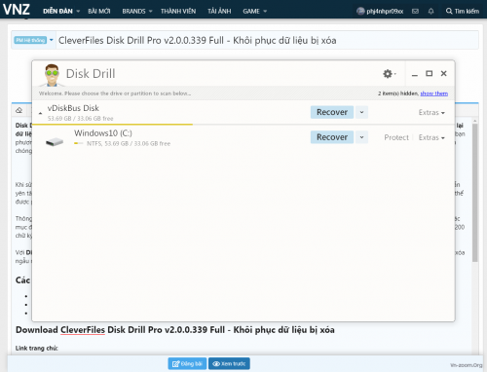Open forum notifications bell icon
The width and height of the screenshot is (487, 372).
431,12
